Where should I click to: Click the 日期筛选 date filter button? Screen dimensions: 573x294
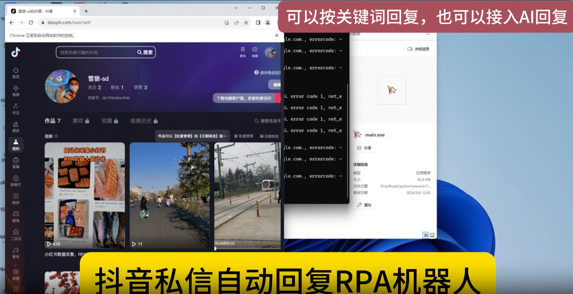(x=269, y=136)
